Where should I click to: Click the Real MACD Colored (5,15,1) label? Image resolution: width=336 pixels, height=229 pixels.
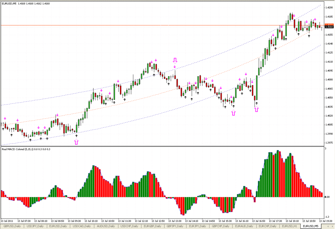click(x=26, y=149)
